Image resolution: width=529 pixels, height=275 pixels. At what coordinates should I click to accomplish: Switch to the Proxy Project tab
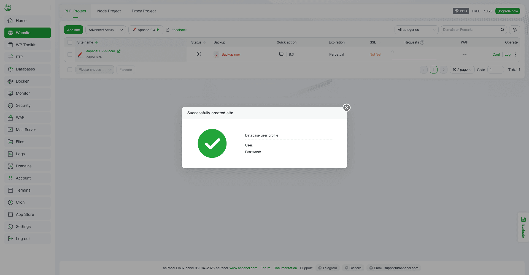tap(144, 11)
